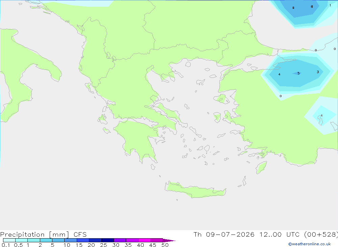Viewport: 338px width, 247px height.
Task: Click the Precipitation [mm] CFS title
Action: (43, 234)
